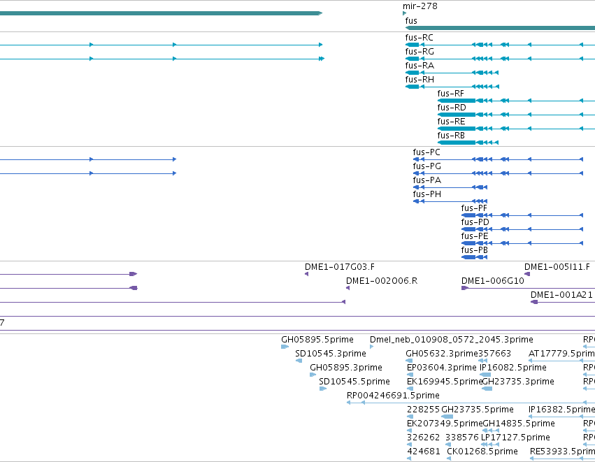Viewport: 595px width, 462px height.
Task: Select the EP03604.3prime EST label
Action: [441, 368]
